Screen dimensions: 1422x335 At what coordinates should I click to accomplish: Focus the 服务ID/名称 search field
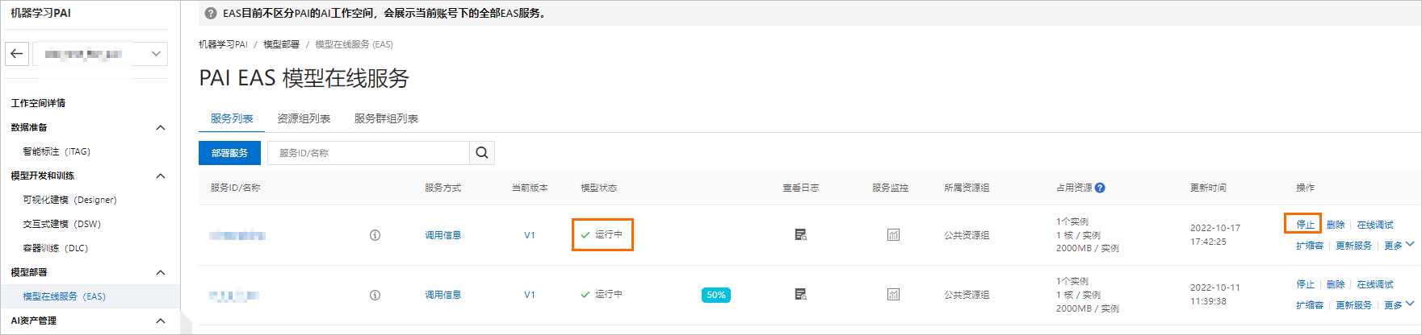tap(368, 153)
